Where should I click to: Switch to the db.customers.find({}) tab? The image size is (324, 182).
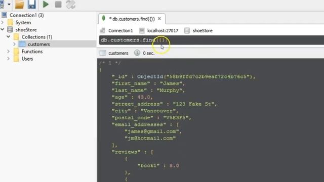click(132, 19)
